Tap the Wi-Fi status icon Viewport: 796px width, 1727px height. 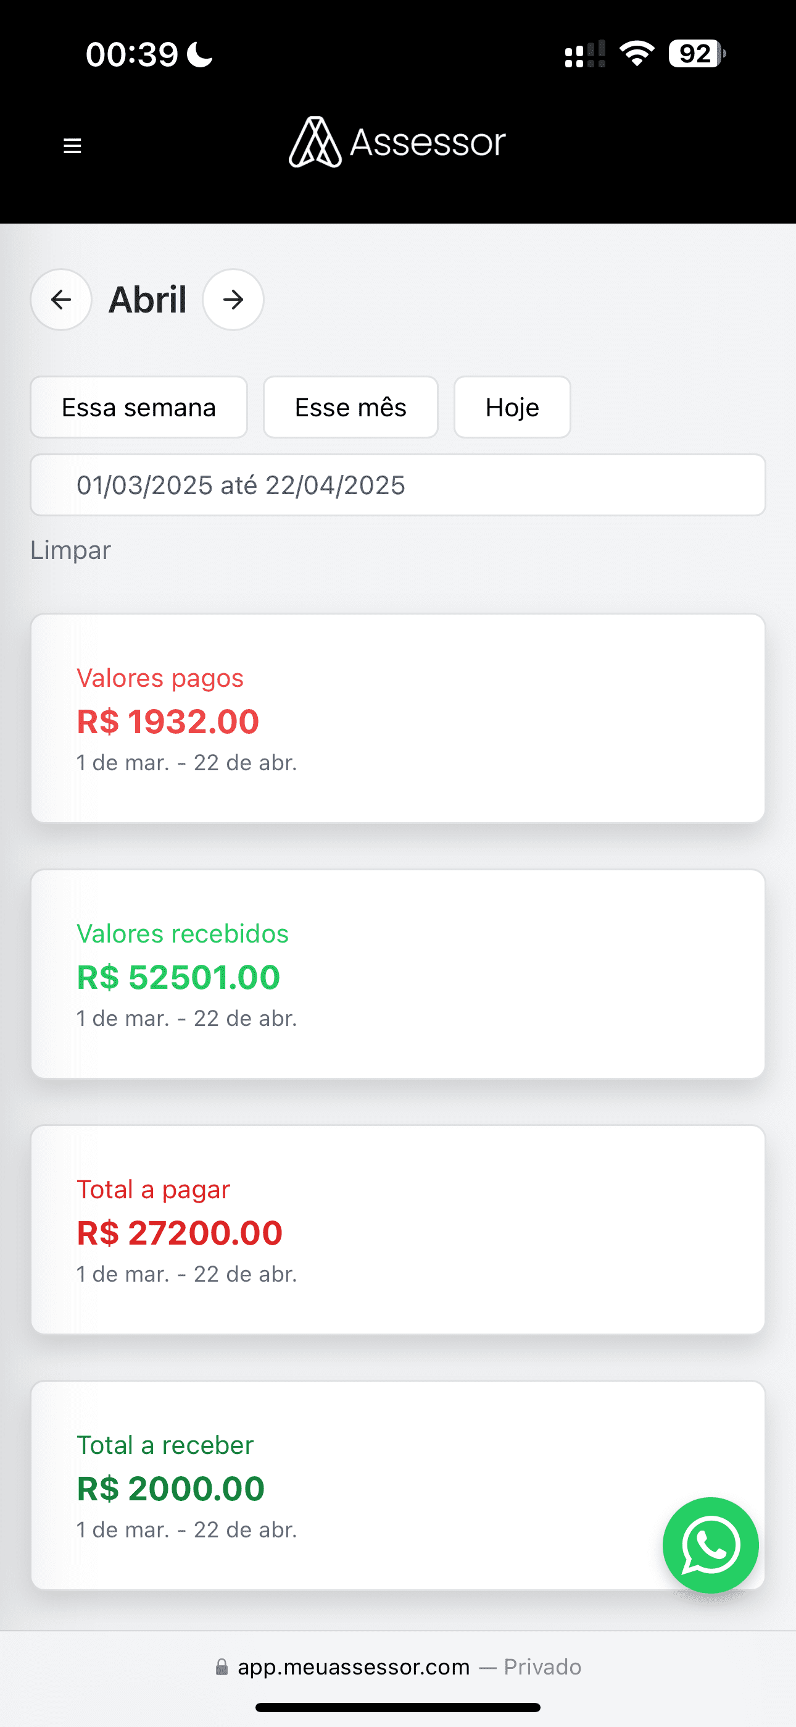(637, 54)
